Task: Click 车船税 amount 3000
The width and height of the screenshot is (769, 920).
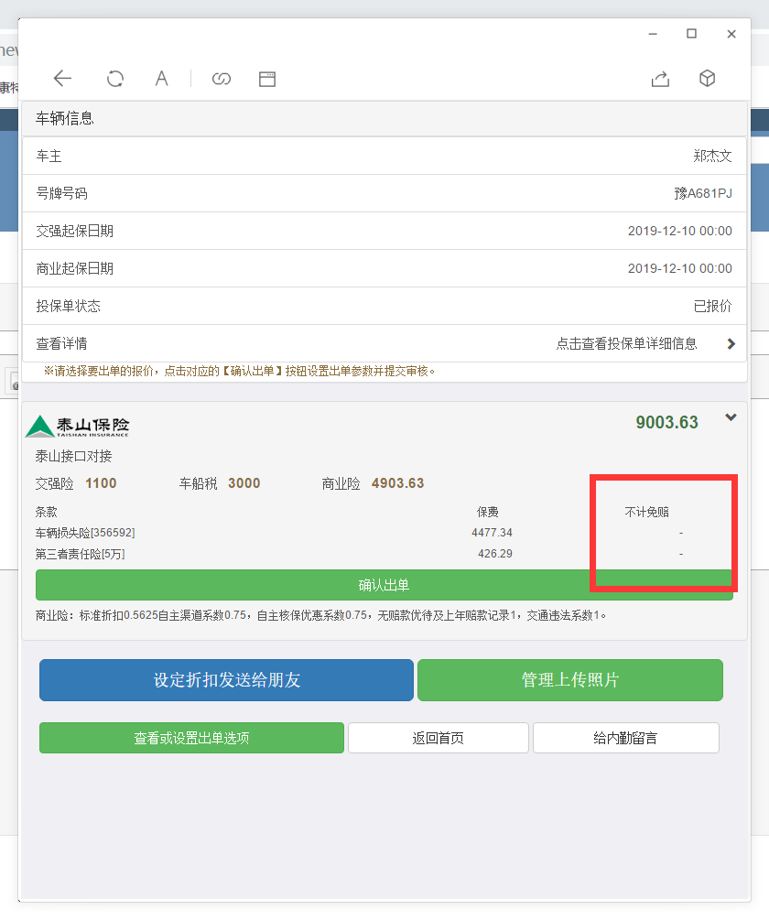Action: point(244,483)
